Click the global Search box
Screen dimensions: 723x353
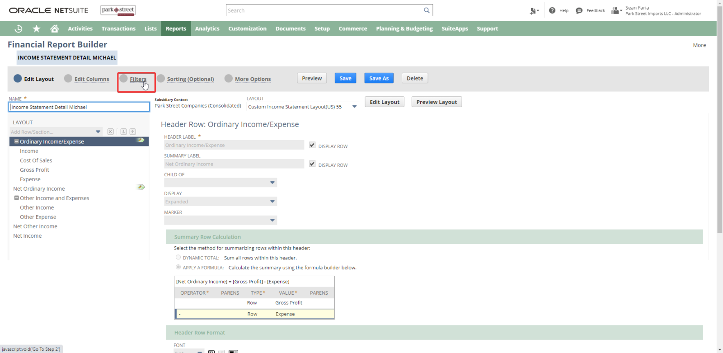pos(329,10)
